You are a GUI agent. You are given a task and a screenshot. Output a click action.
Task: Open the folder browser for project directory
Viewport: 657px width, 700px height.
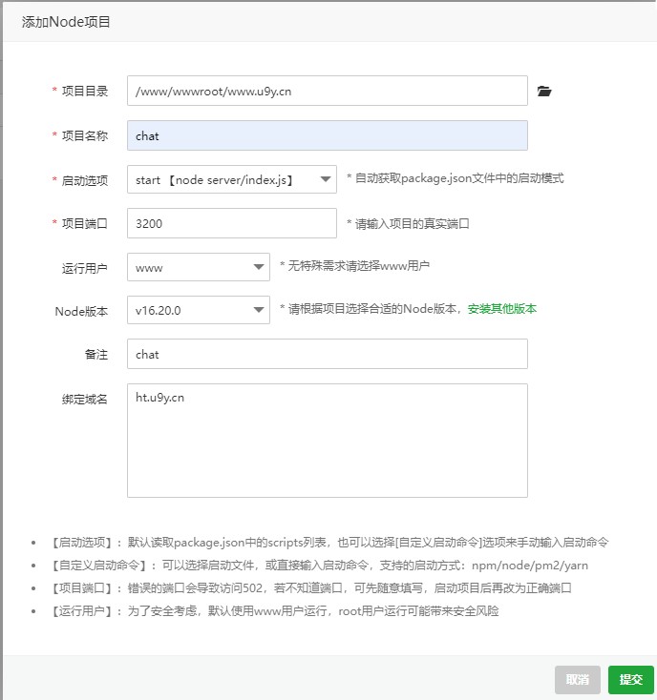[544, 92]
